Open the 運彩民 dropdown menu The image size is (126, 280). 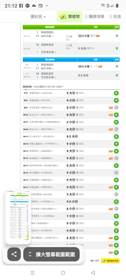pos(38,17)
